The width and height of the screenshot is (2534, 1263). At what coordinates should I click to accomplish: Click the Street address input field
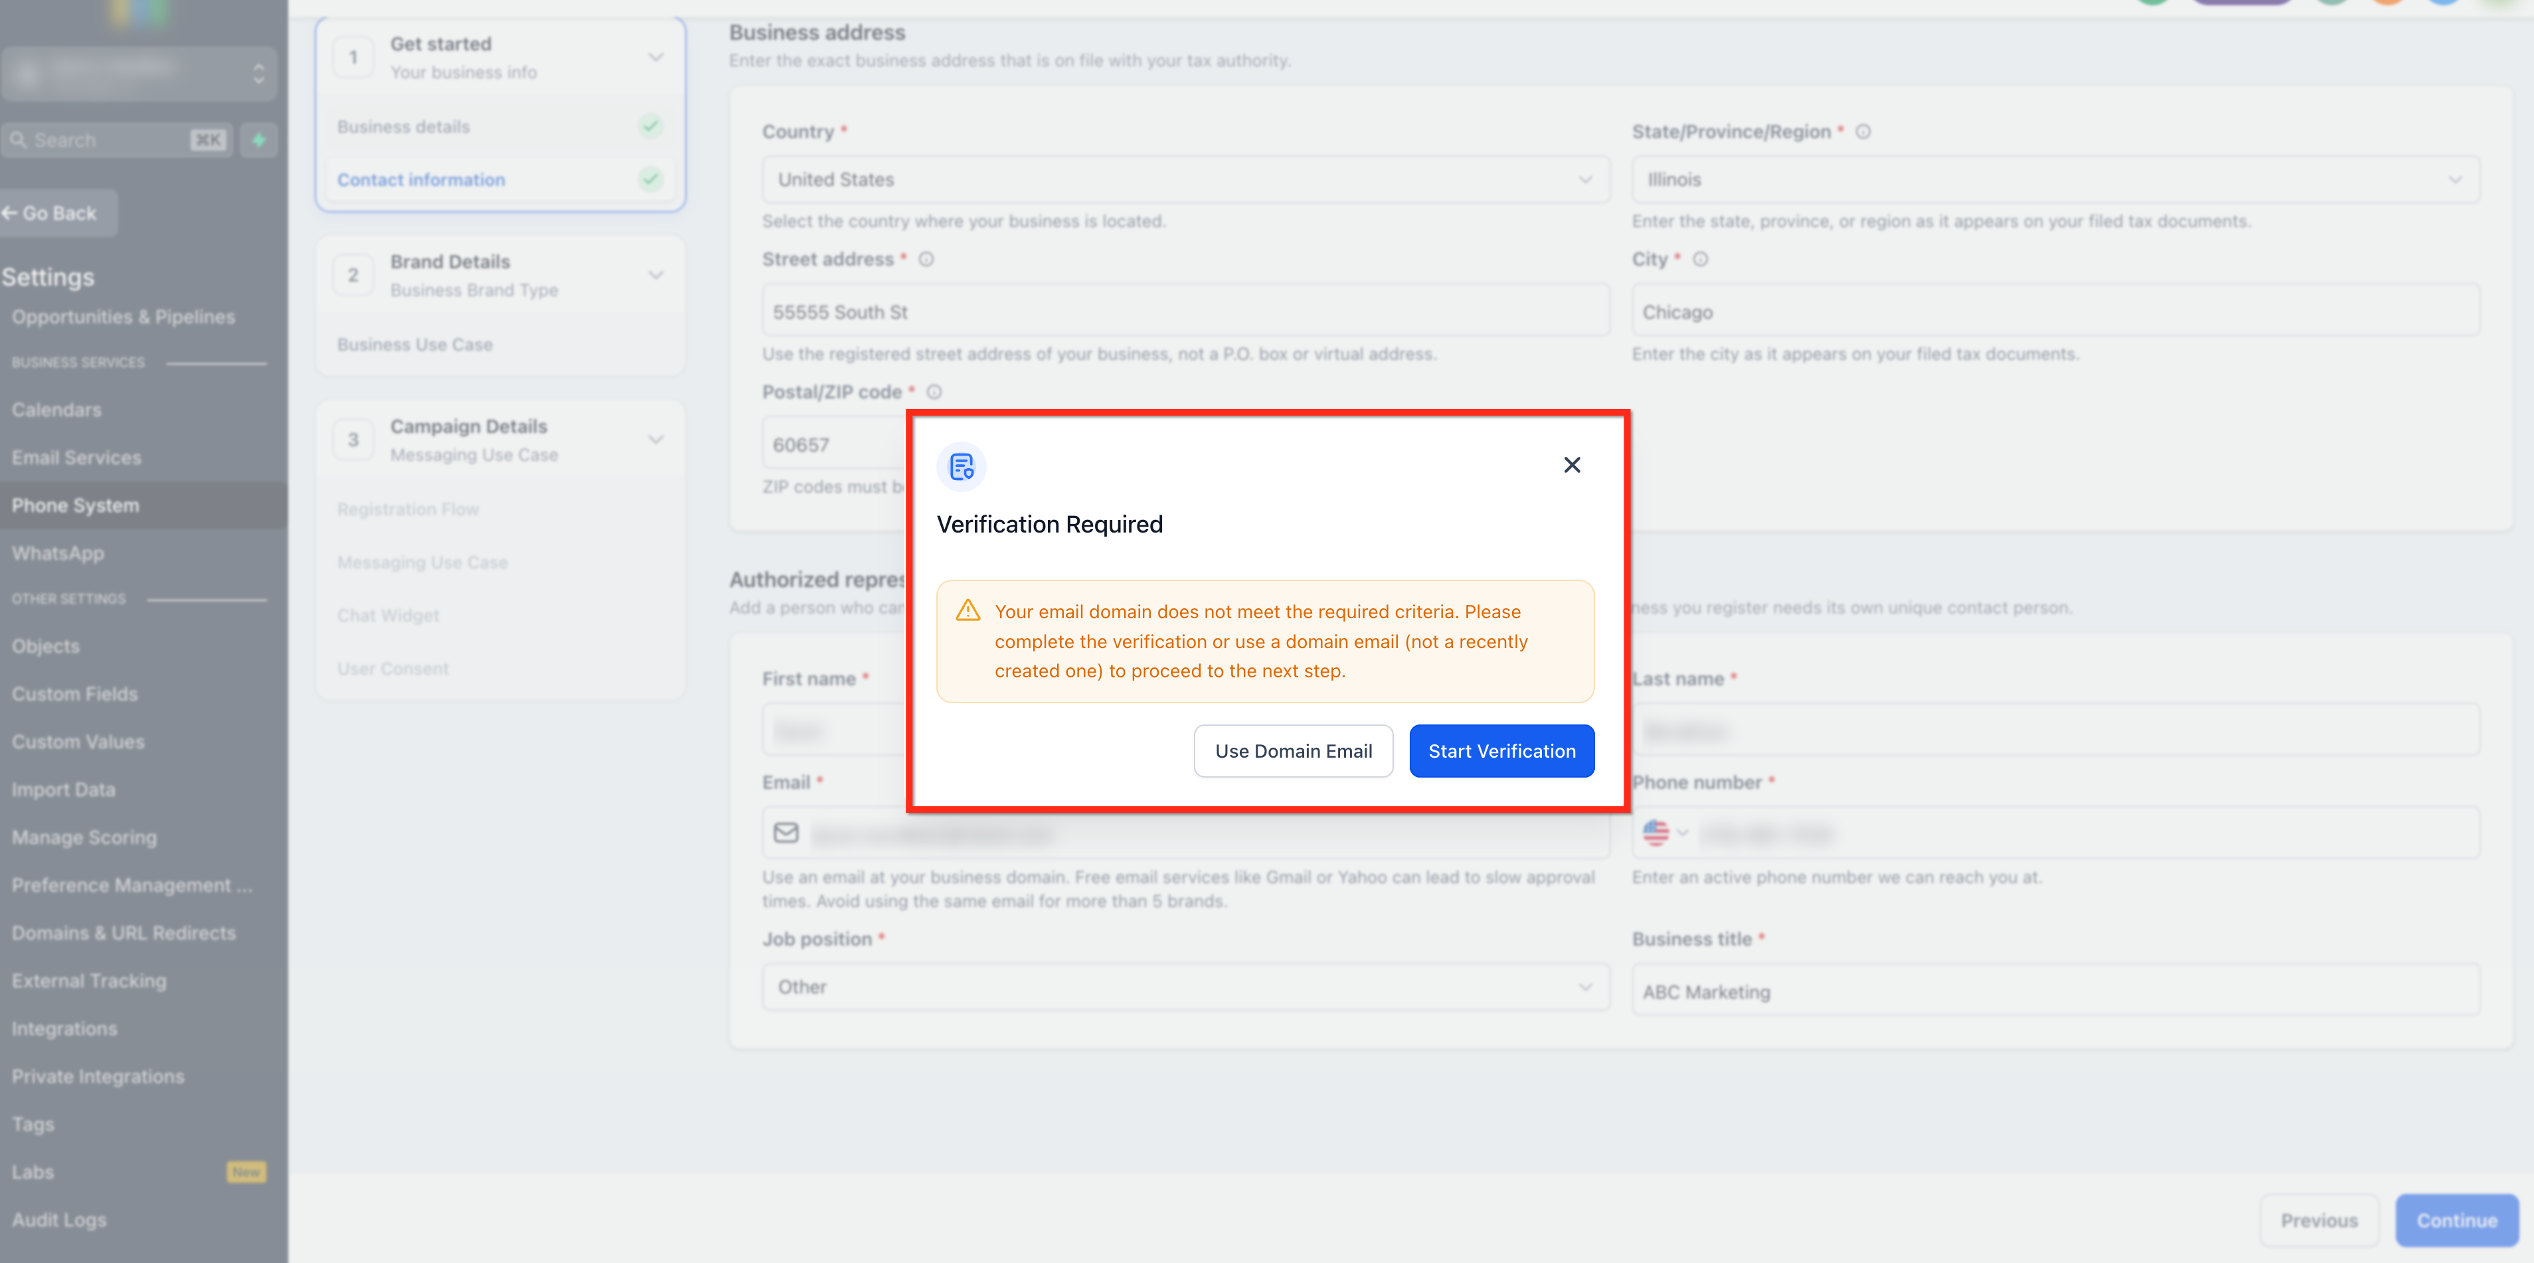(x=1185, y=311)
